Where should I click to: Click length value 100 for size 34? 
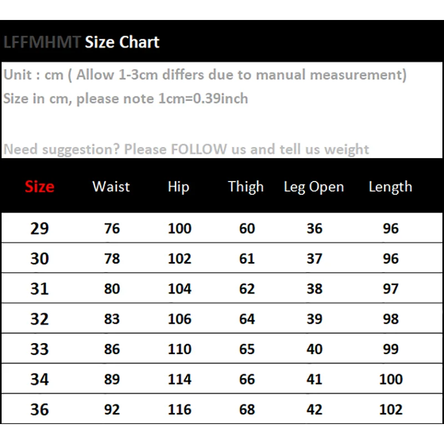391,380
